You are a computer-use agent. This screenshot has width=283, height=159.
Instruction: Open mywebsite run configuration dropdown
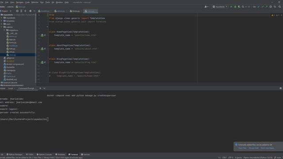[220, 7]
